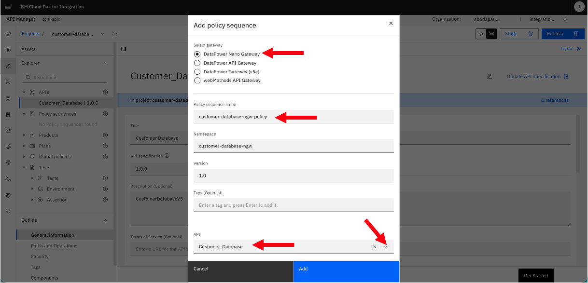Open the API dropdown chevron
Image resolution: width=588 pixels, height=283 pixels.
pos(386,247)
